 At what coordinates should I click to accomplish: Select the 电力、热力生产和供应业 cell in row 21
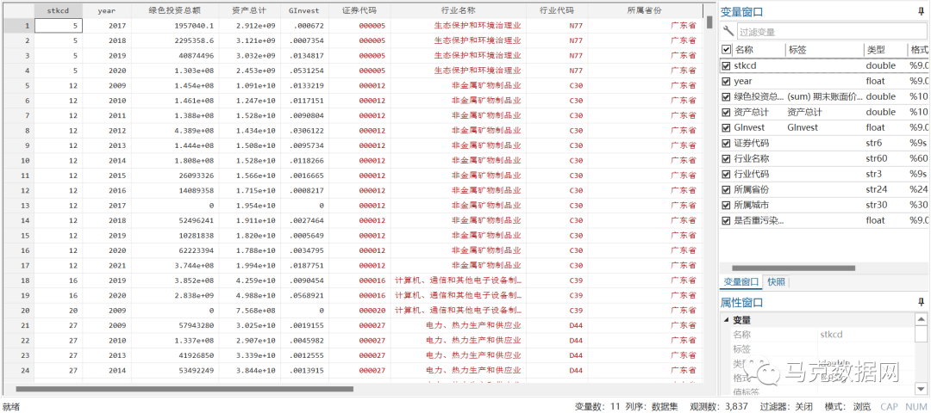(458, 324)
